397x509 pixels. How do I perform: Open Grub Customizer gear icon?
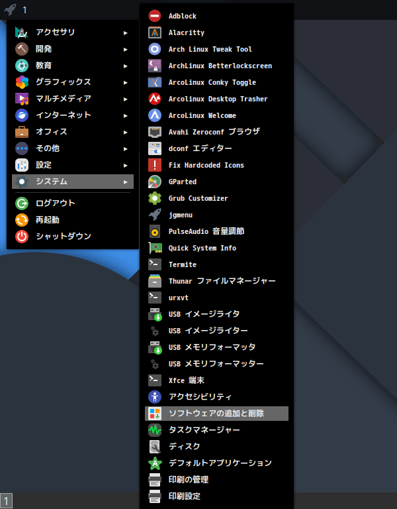point(155,198)
